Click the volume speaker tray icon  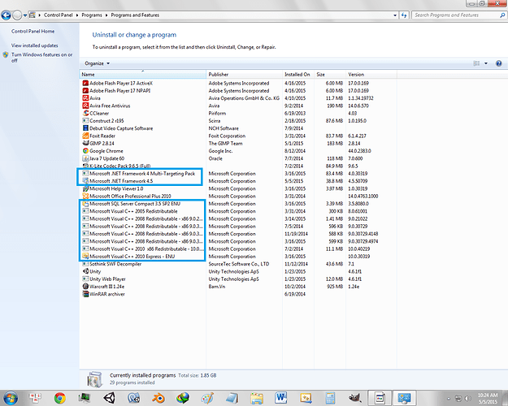467,398
